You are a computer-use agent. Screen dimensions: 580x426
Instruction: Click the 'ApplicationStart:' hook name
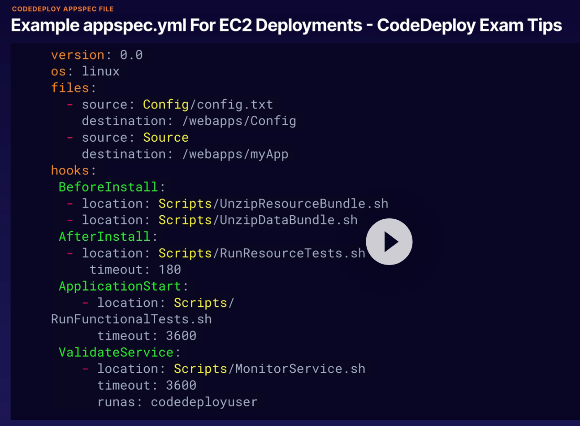[x=123, y=286]
